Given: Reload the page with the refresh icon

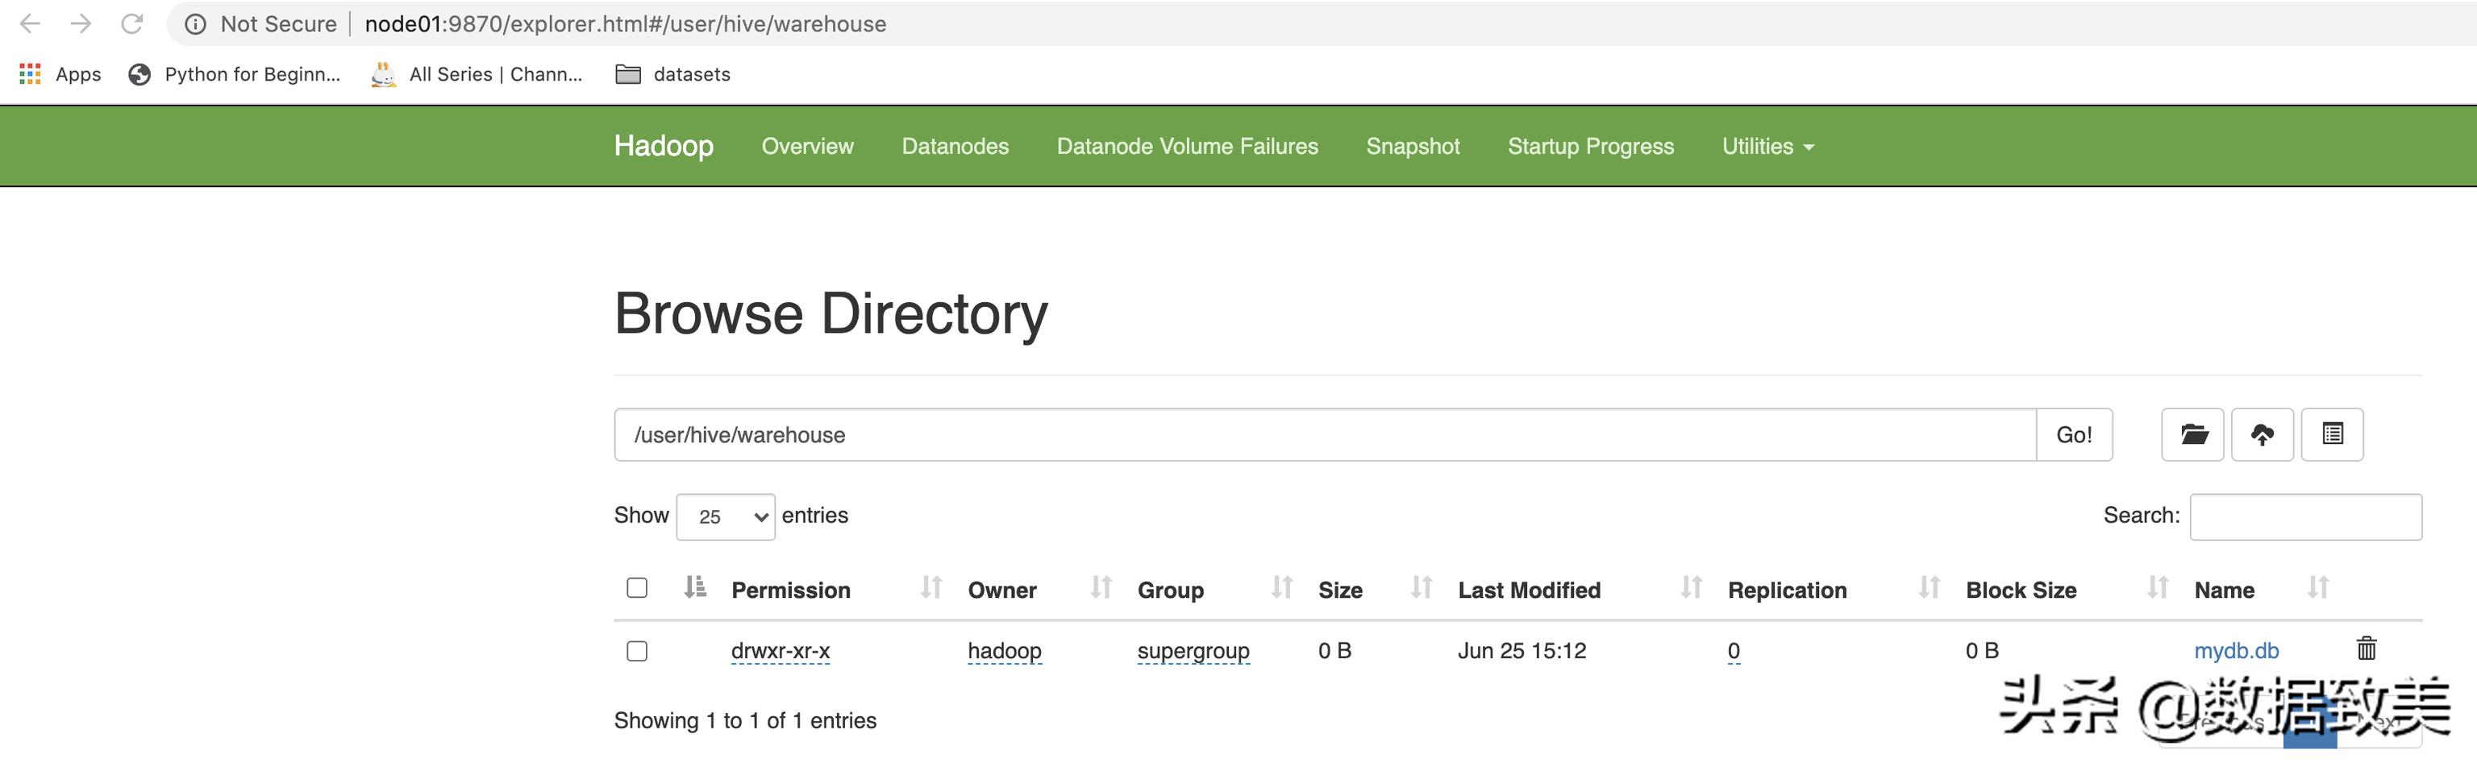Looking at the screenshot, I should 131,23.
